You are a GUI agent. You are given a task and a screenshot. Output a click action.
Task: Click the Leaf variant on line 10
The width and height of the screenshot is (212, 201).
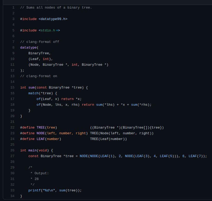pos(35,59)
